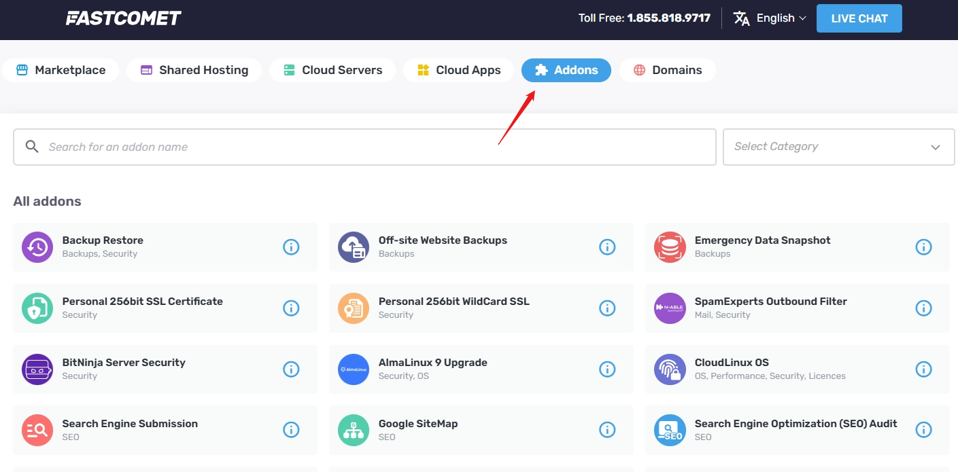Click the Google SiteMap hierarchy icon
958x472 pixels.
354,431
